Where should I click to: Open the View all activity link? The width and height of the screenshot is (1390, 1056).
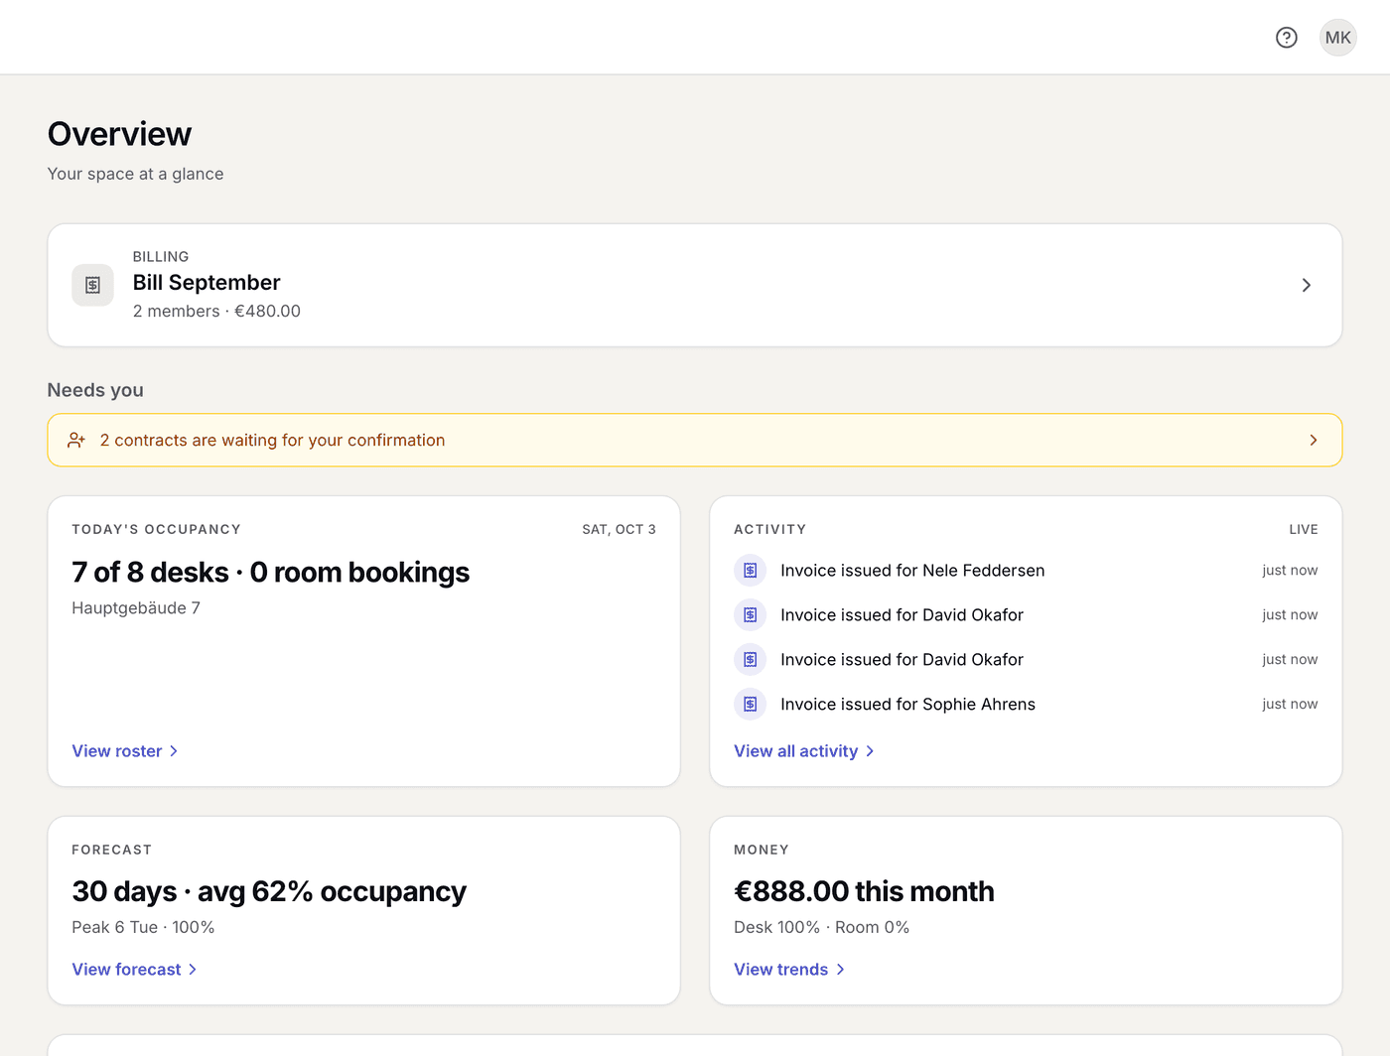[804, 751]
